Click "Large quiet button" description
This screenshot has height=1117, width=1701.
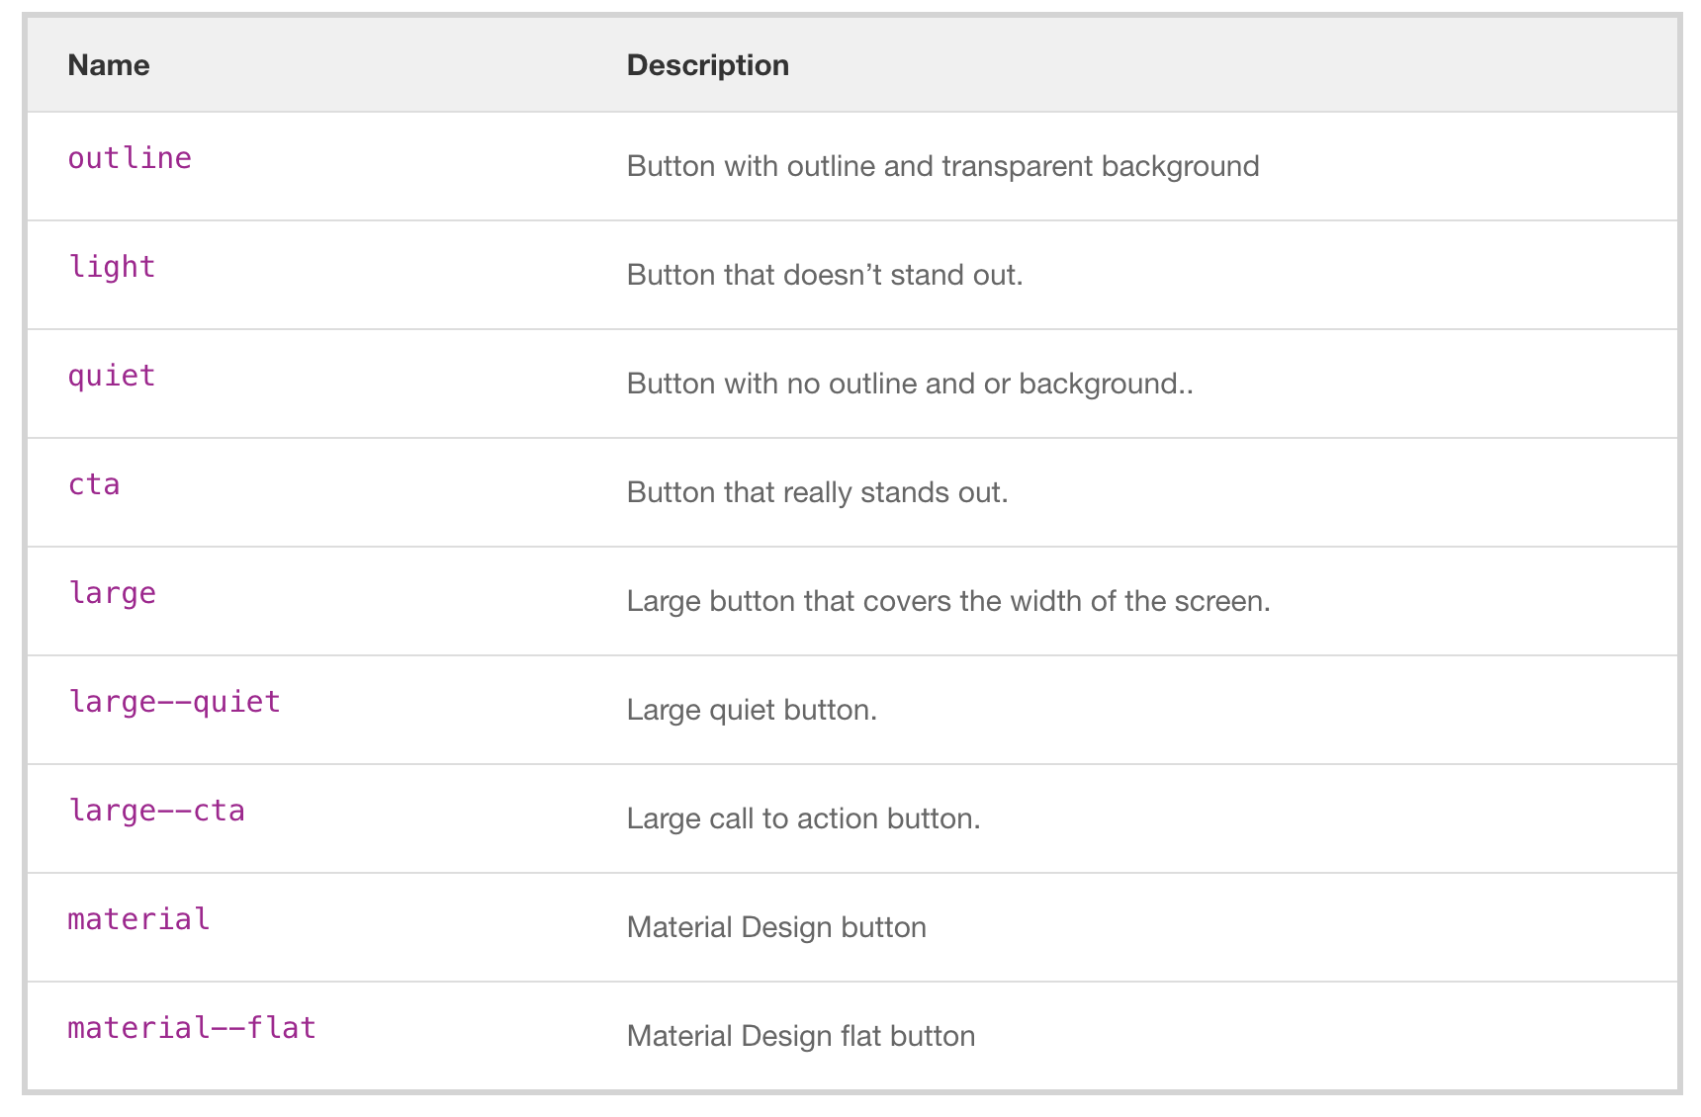tap(752, 710)
